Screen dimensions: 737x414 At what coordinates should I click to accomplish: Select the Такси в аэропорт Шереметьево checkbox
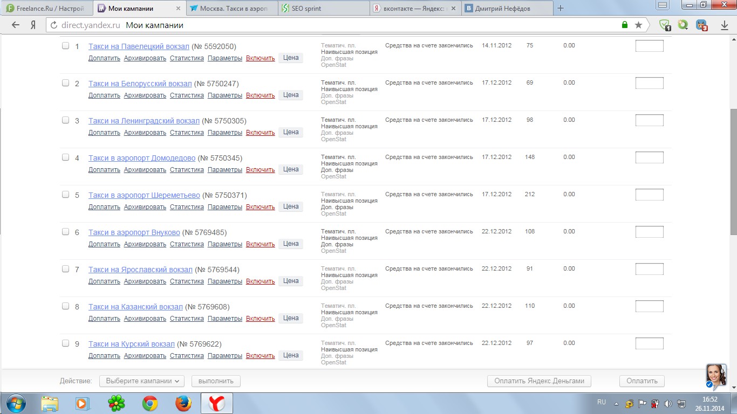(65, 195)
